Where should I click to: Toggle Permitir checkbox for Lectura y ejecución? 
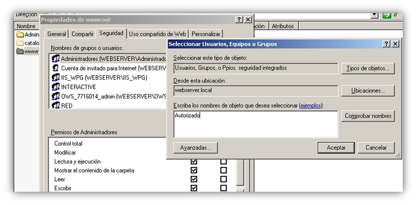coord(194,161)
